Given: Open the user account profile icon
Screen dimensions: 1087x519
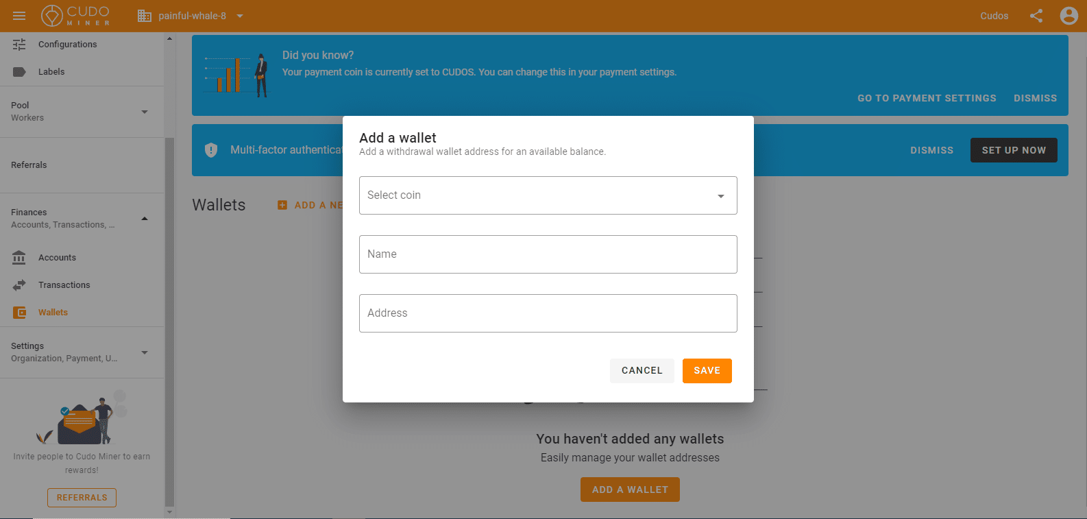Looking at the screenshot, I should 1068,16.
